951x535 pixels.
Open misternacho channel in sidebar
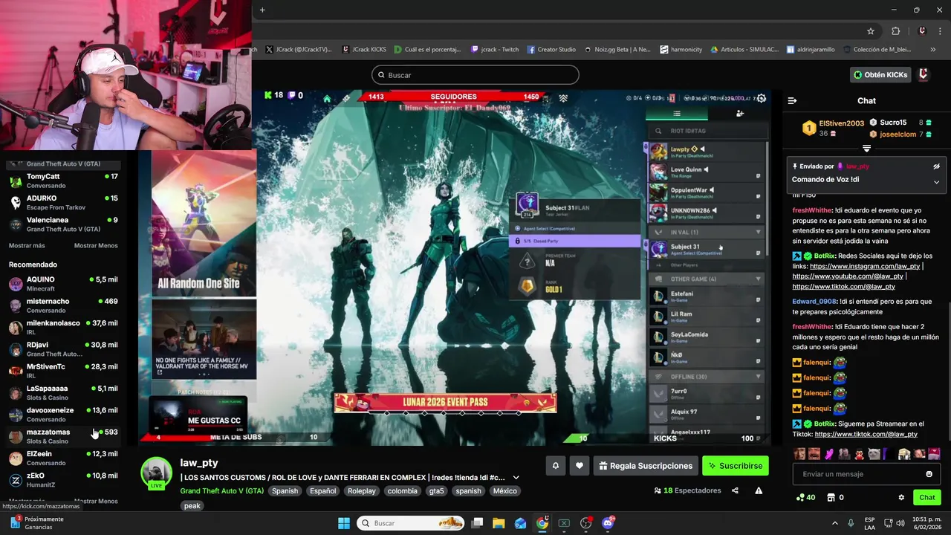[63, 305]
